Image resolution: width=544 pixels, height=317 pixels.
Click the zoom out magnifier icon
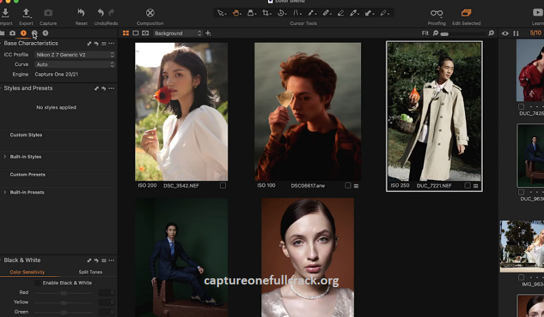pos(436,33)
